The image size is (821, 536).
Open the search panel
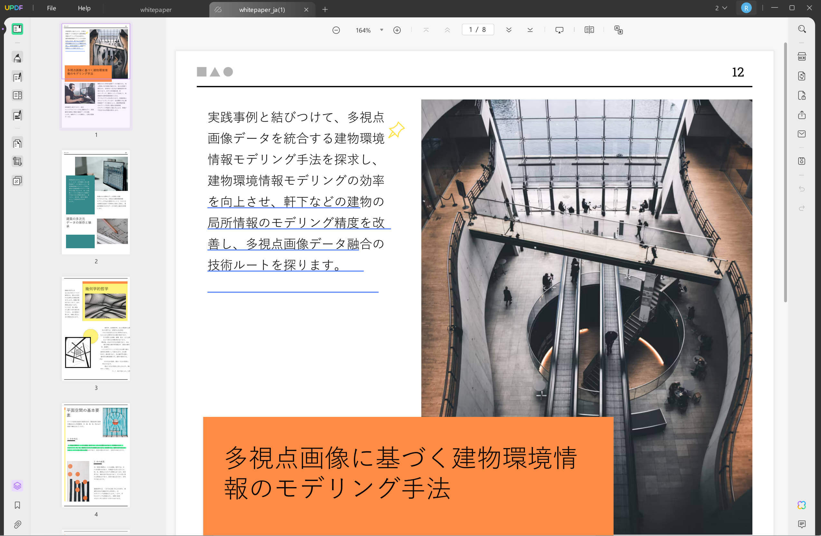(801, 29)
